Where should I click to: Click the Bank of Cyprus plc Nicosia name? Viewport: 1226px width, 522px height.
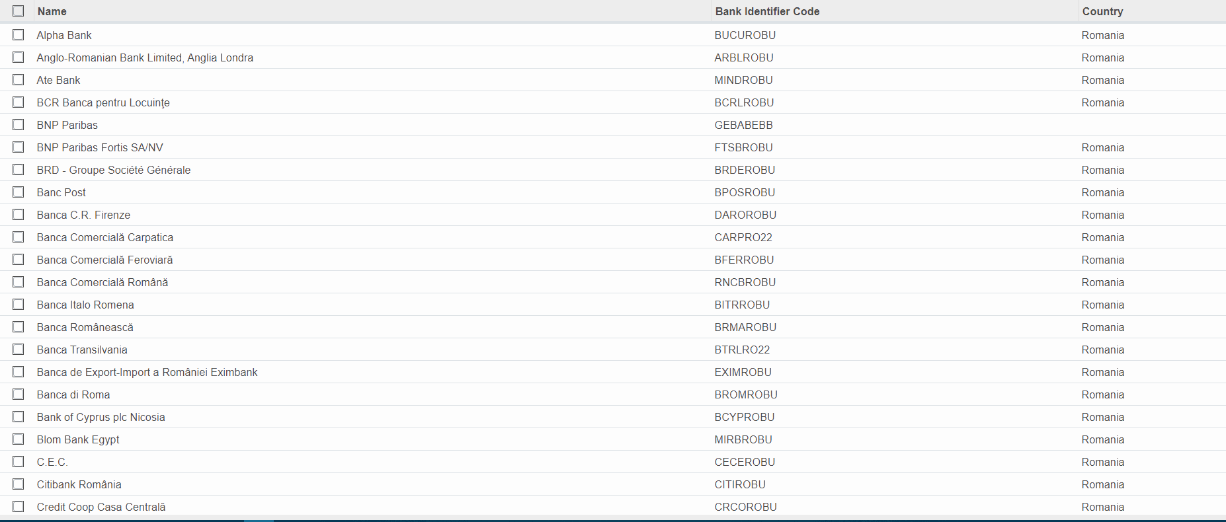click(x=101, y=417)
